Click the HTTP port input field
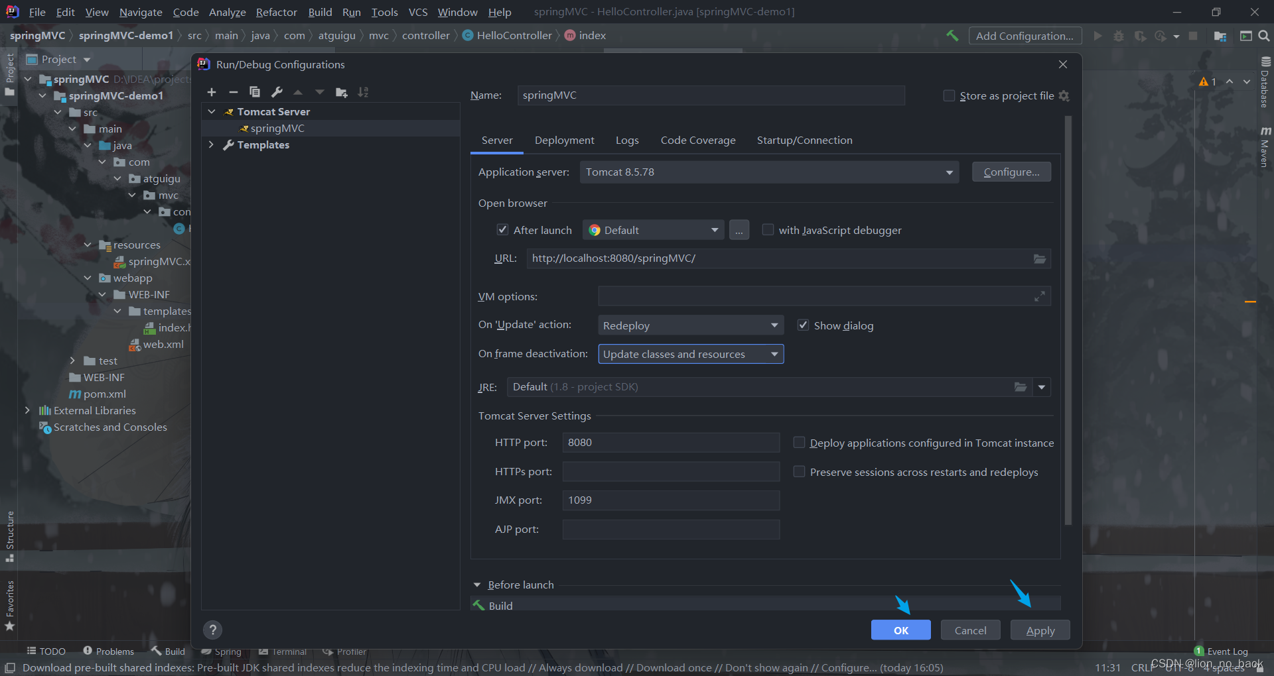The width and height of the screenshot is (1274, 676). [x=671, y=443]
